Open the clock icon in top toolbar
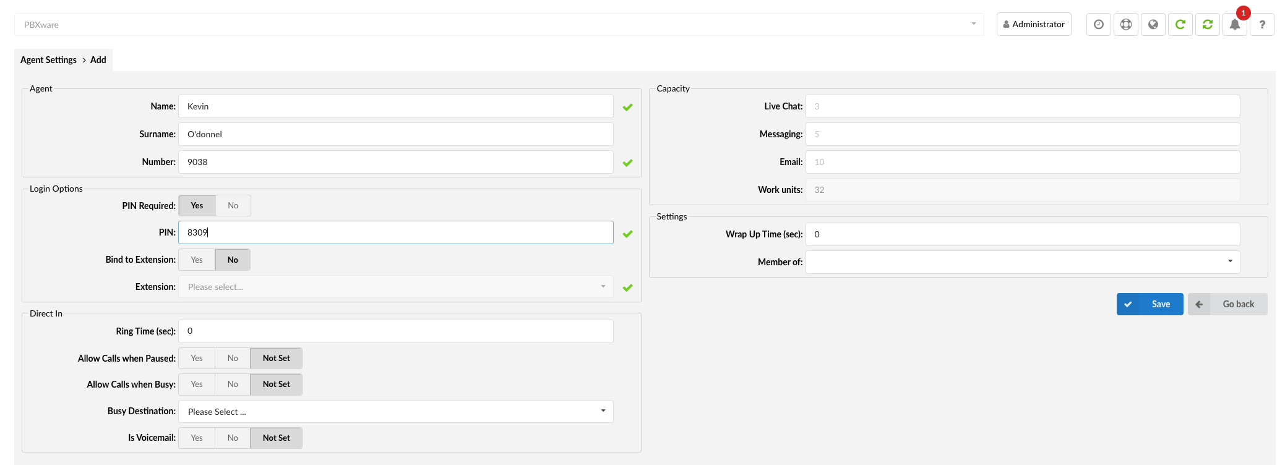1285x476 pixels. (1098, 25)
